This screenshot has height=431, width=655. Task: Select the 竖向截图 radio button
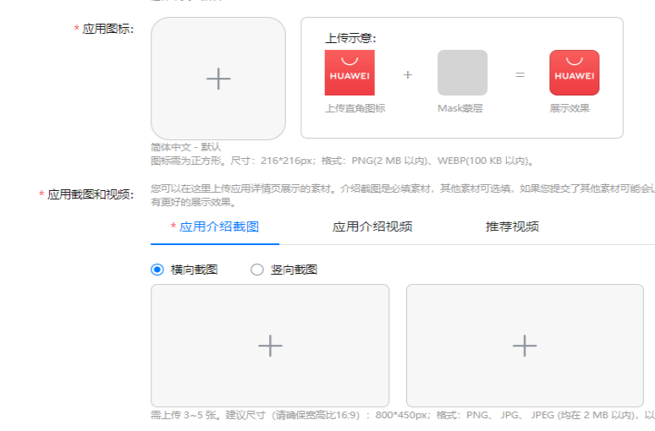(257, 270)
